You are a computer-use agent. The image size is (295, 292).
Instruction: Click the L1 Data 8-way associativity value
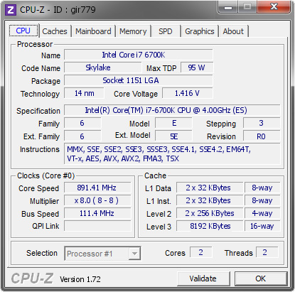click(262, 188)
